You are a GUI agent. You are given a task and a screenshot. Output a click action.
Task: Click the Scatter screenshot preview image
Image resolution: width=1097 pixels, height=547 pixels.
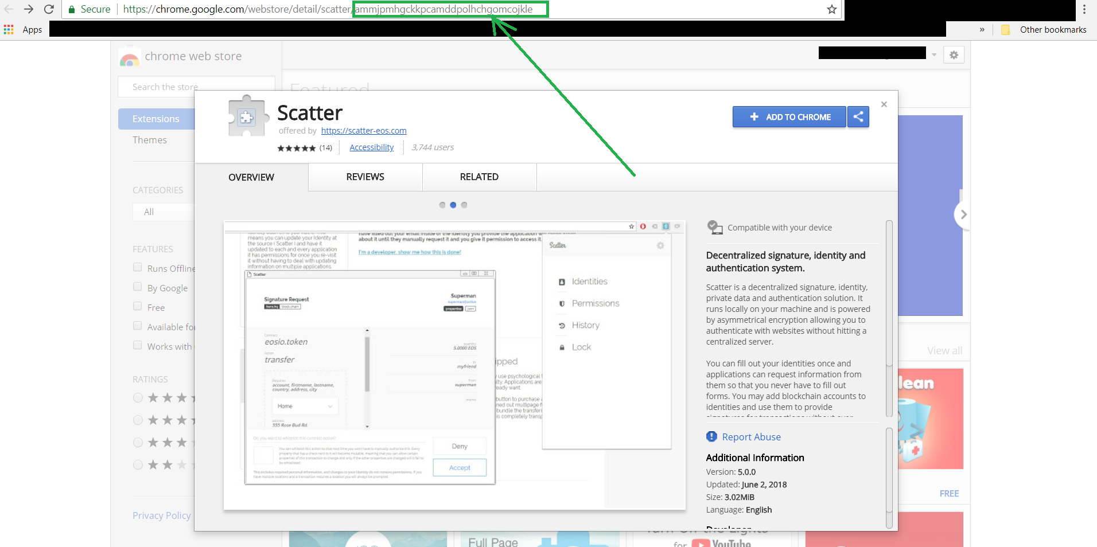click(x=454, y=365)
